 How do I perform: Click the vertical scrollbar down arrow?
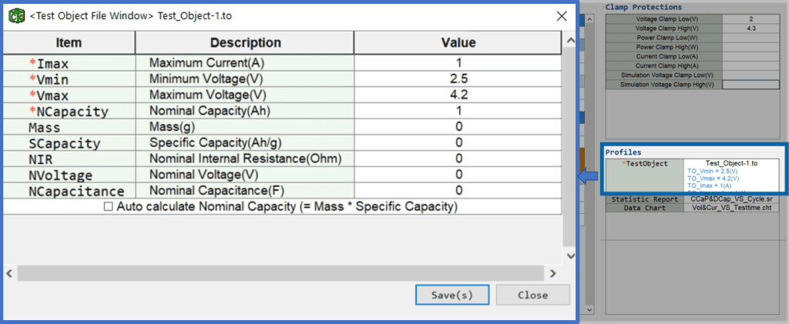pyautogui.click(x=570, y=256)
